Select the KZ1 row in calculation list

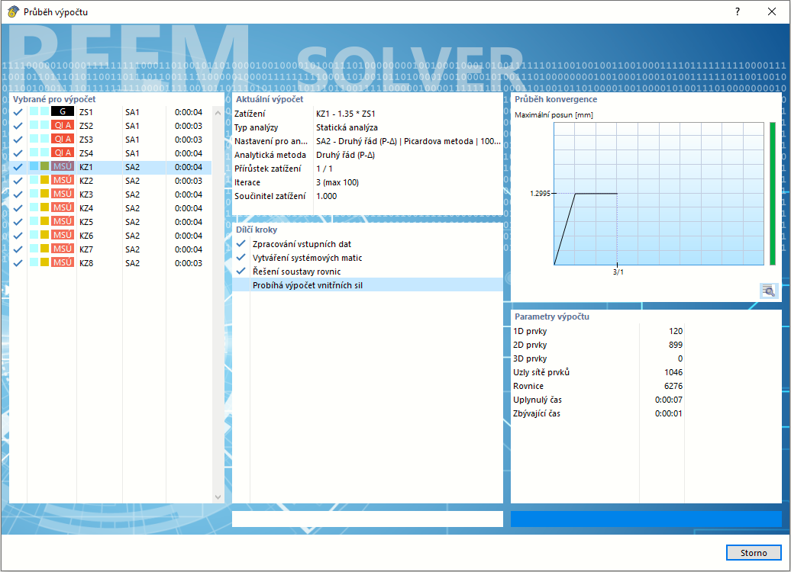pyautogui.click(x=111, y=167)
